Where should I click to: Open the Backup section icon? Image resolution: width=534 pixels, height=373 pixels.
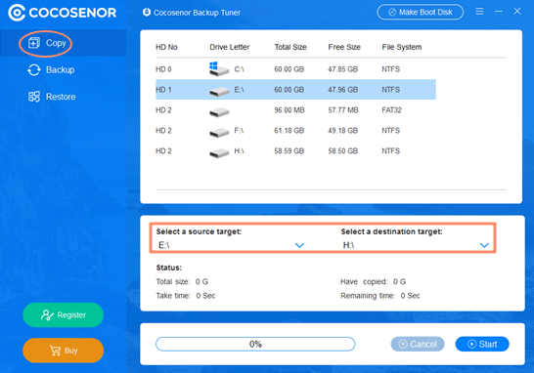click(33, 70)
